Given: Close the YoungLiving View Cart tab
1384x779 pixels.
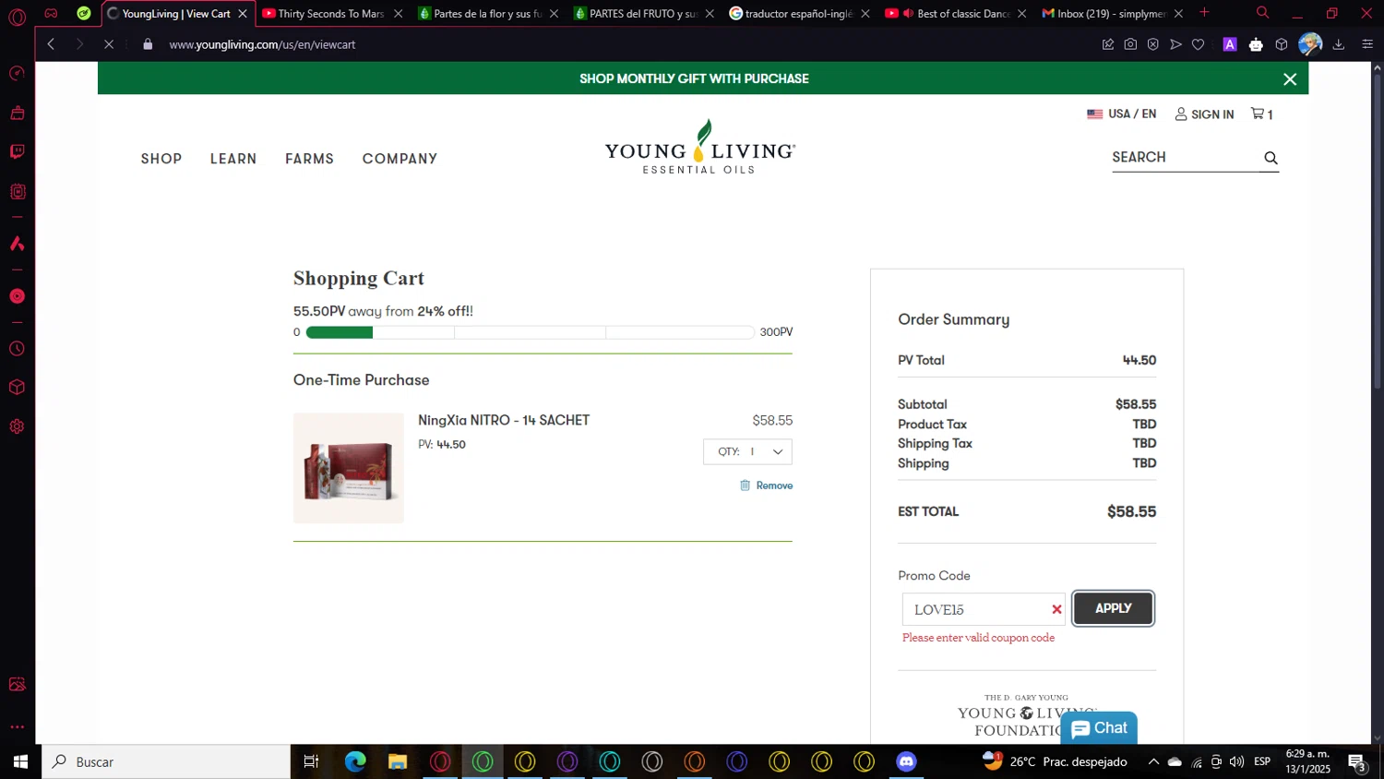Looking at the screenshot, I should tap(243, 13).
